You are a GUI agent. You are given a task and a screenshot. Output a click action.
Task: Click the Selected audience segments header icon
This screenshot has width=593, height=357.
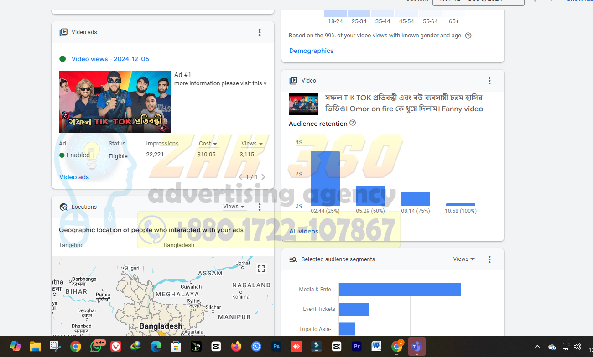(x=293, y=259)
